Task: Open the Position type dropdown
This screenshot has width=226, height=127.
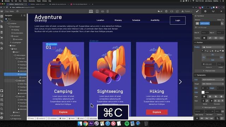Action: pos(213,47)
